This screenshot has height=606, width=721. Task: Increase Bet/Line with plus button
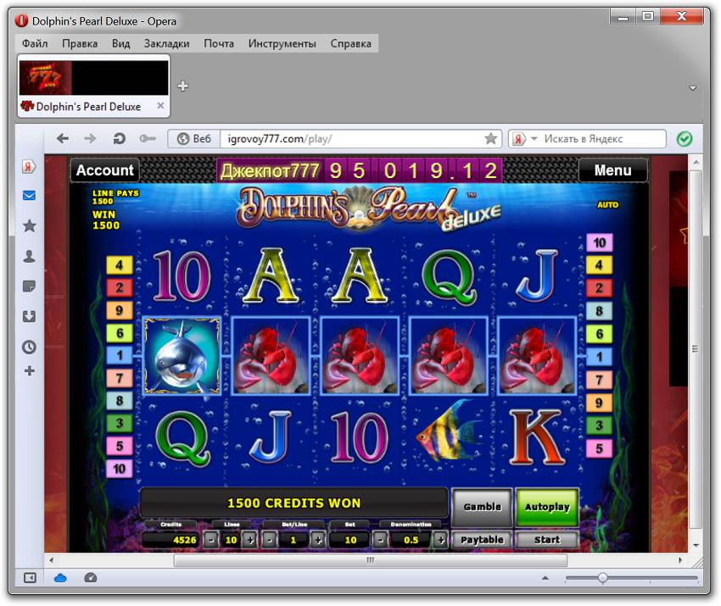318,540
